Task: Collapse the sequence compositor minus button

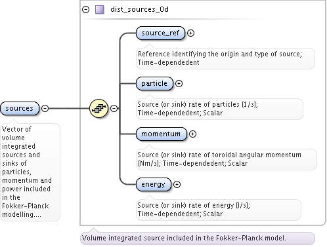Action: tap(114, 108)
